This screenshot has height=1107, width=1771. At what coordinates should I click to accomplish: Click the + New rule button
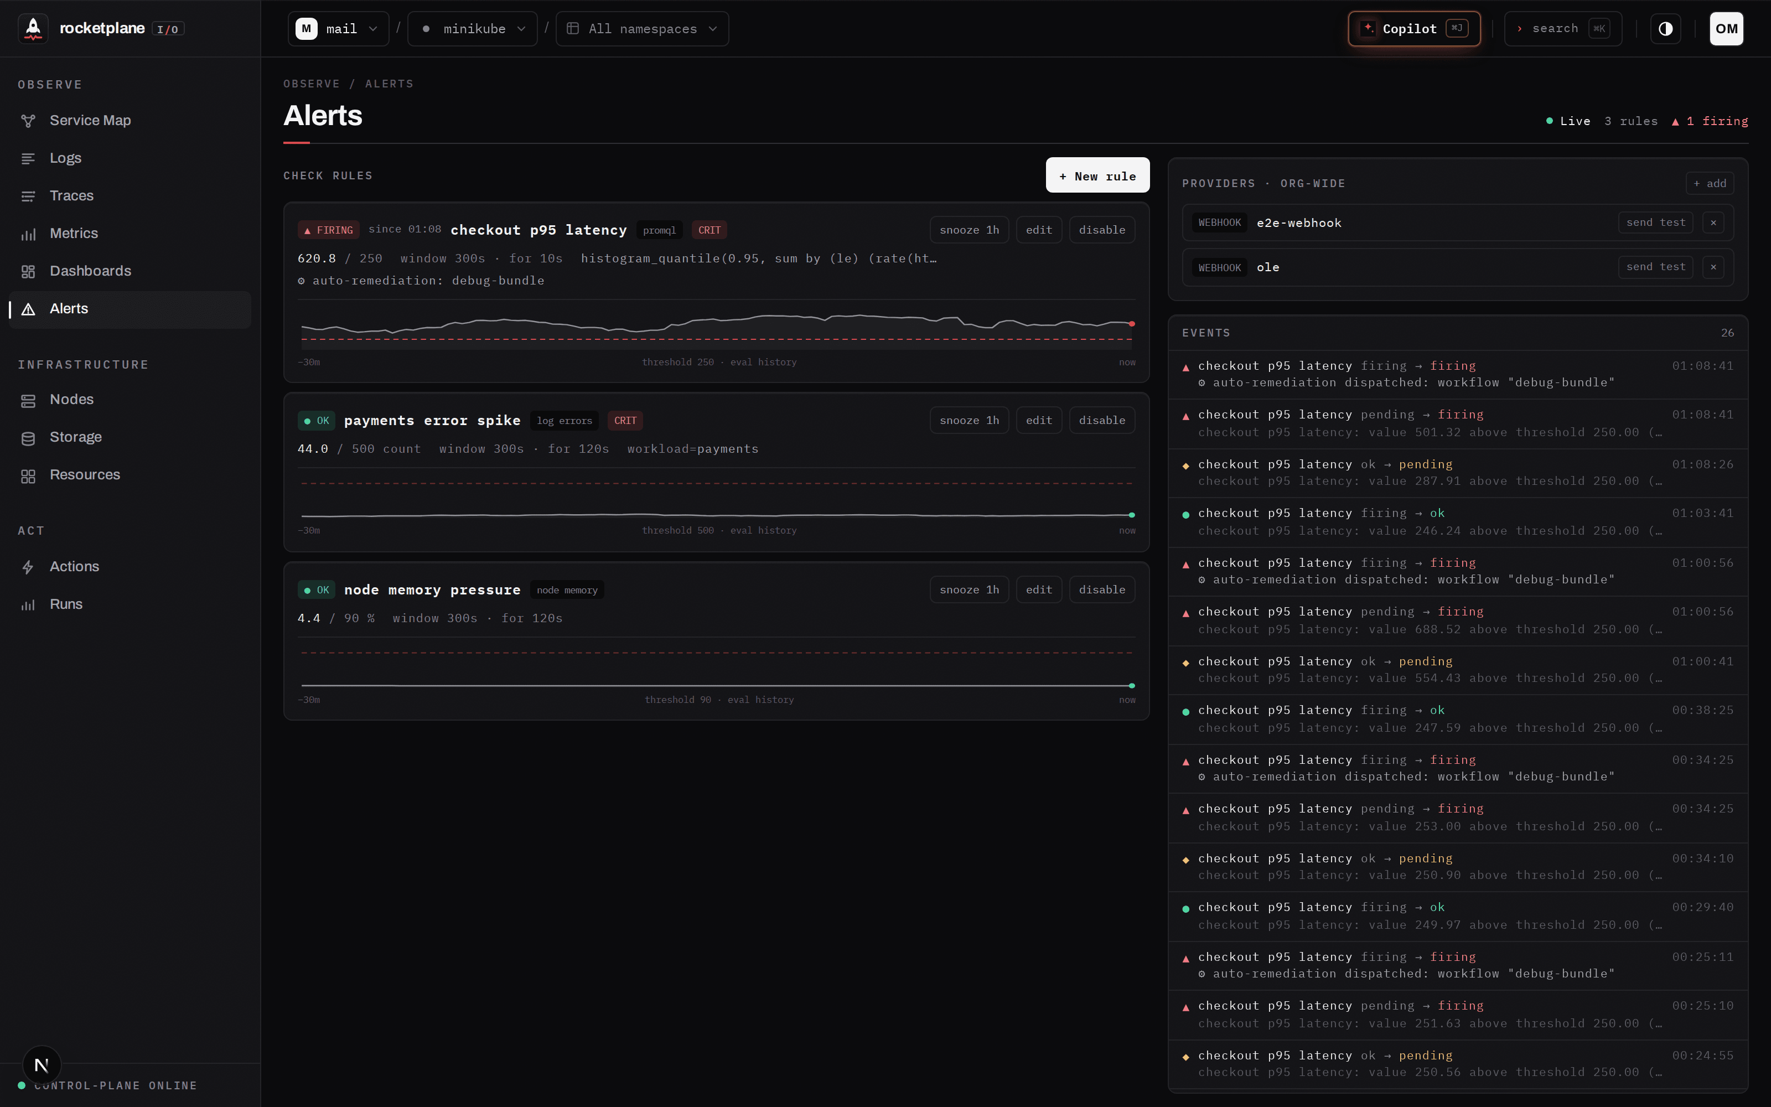[1097, 175]
